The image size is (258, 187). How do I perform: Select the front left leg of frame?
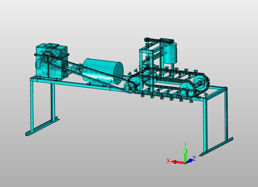[x=32, y=105]
